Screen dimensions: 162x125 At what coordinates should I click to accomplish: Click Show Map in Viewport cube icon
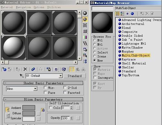point(64,69)
